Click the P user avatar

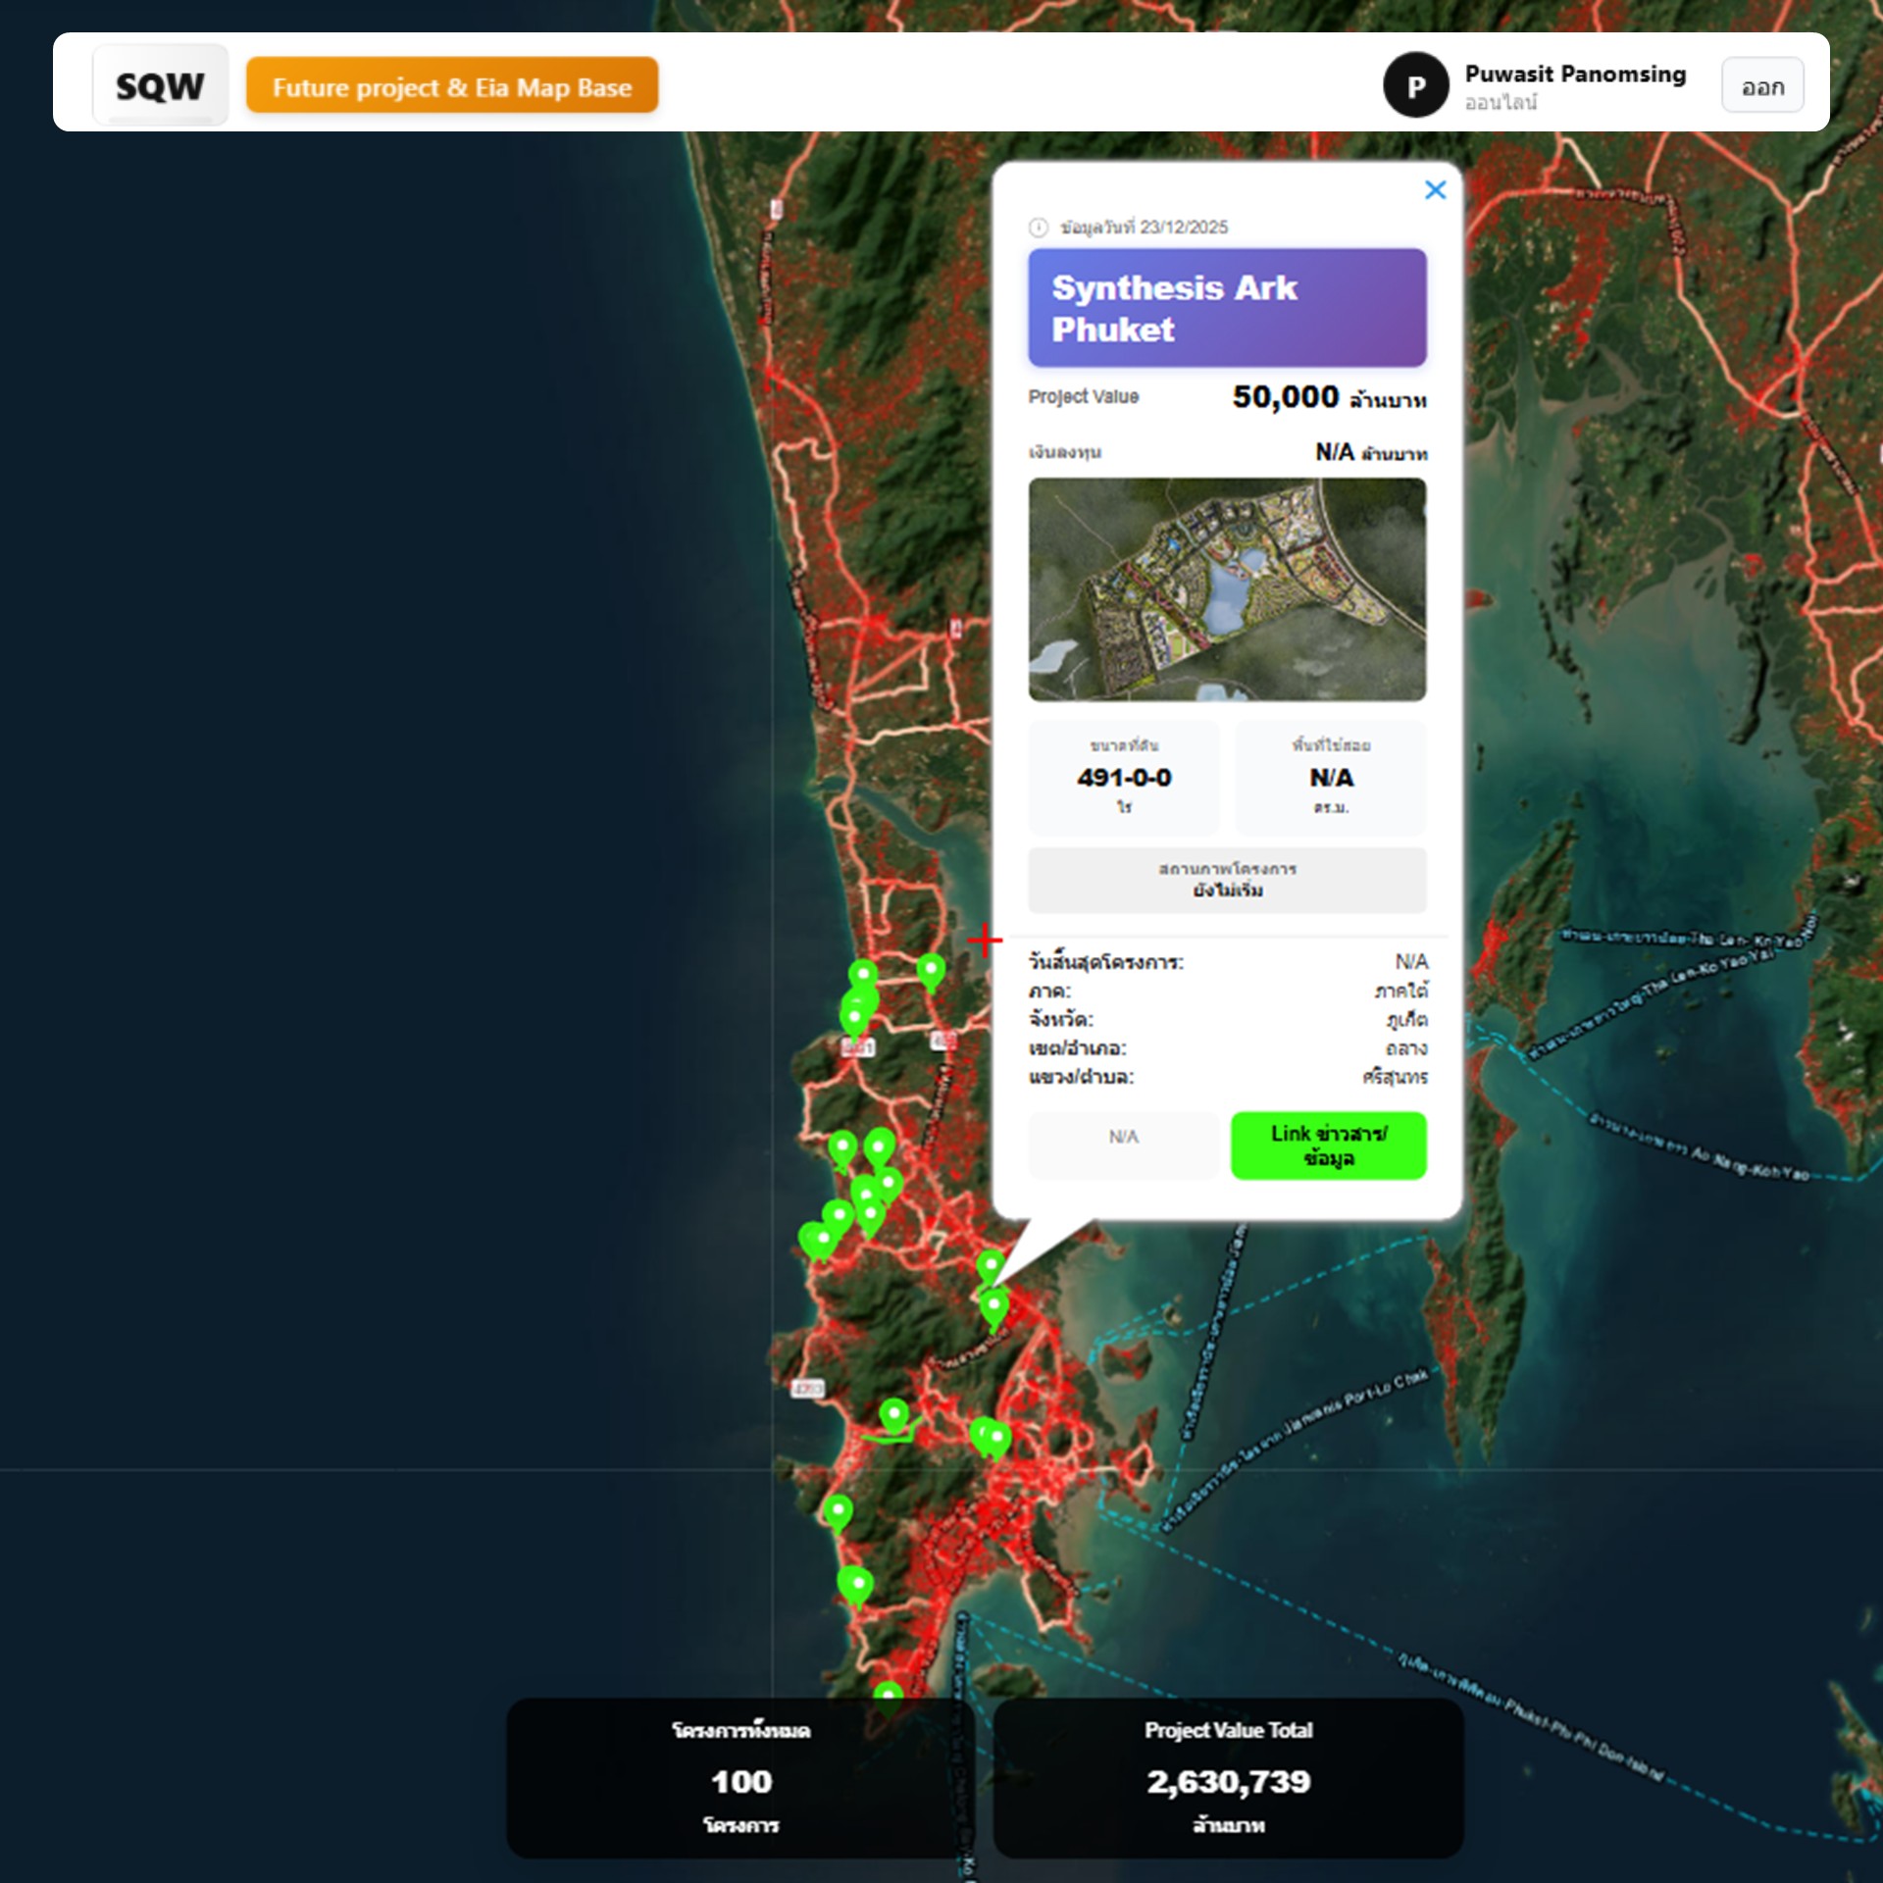point(1415,85)
